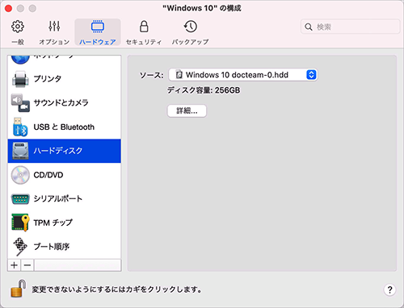Click the gold padlock to lock changes

tap(19, 289)
